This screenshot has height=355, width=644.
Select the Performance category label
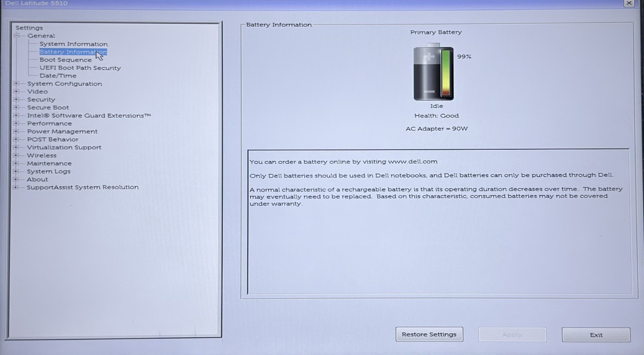click(x=50, y=124)
